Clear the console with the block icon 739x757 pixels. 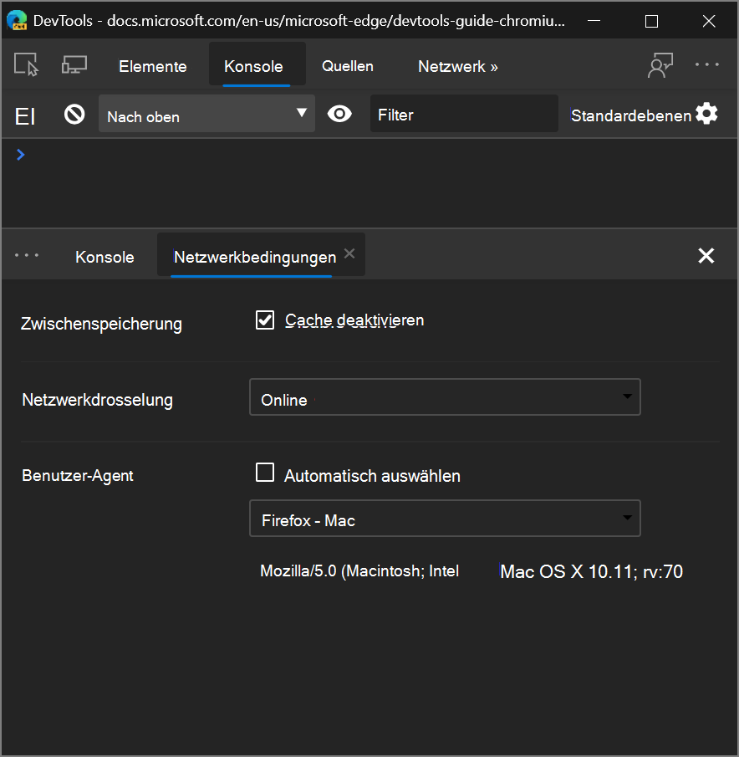74,115
